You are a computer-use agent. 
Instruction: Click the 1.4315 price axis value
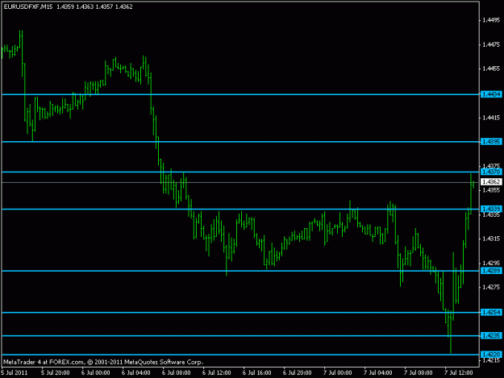click(x=491, y=239)
